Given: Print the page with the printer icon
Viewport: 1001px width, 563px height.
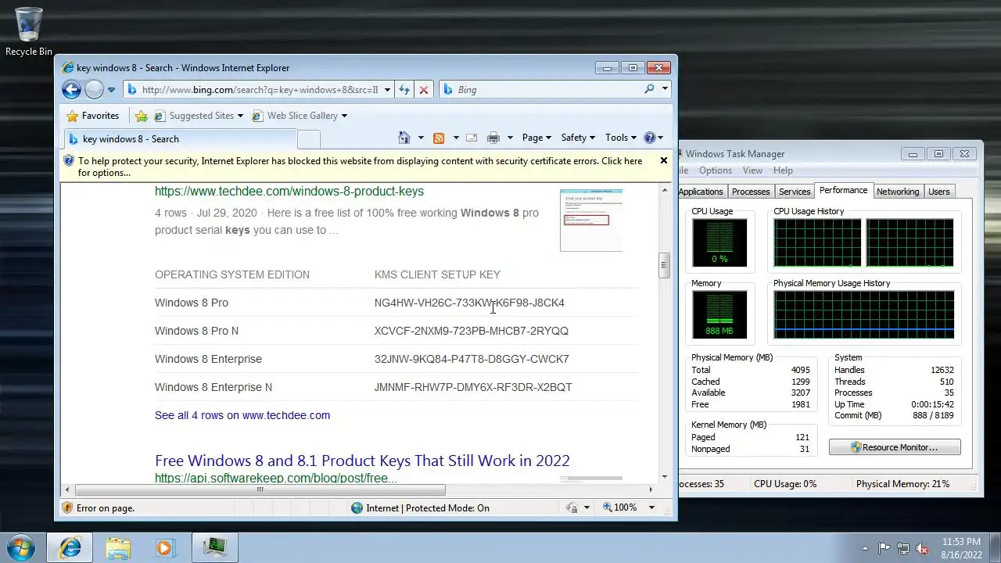Looking at the screenshot, I should (x=493, y=138).
